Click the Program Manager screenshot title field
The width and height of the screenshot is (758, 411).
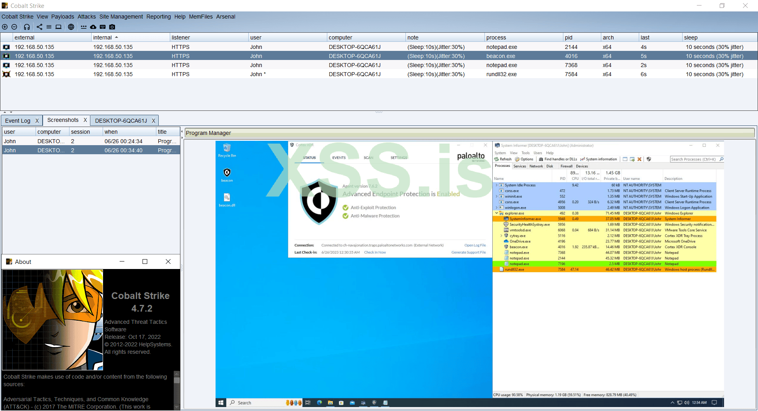coord(470,133)
